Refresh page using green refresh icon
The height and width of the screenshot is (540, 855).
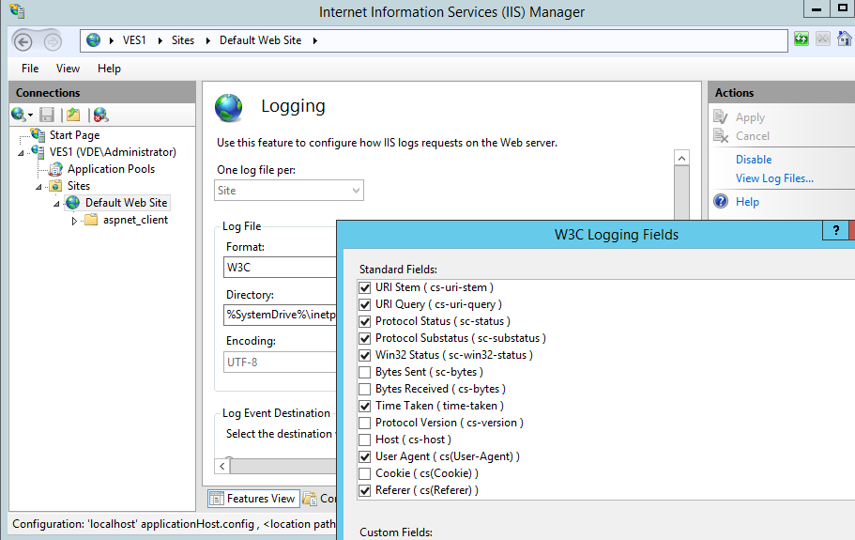click(x=801, y=39)
